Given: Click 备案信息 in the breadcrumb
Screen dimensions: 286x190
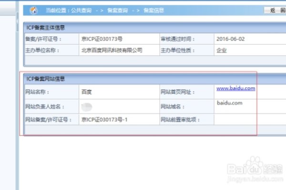Looking at the screenshot, I should click(x=153, y=10).
